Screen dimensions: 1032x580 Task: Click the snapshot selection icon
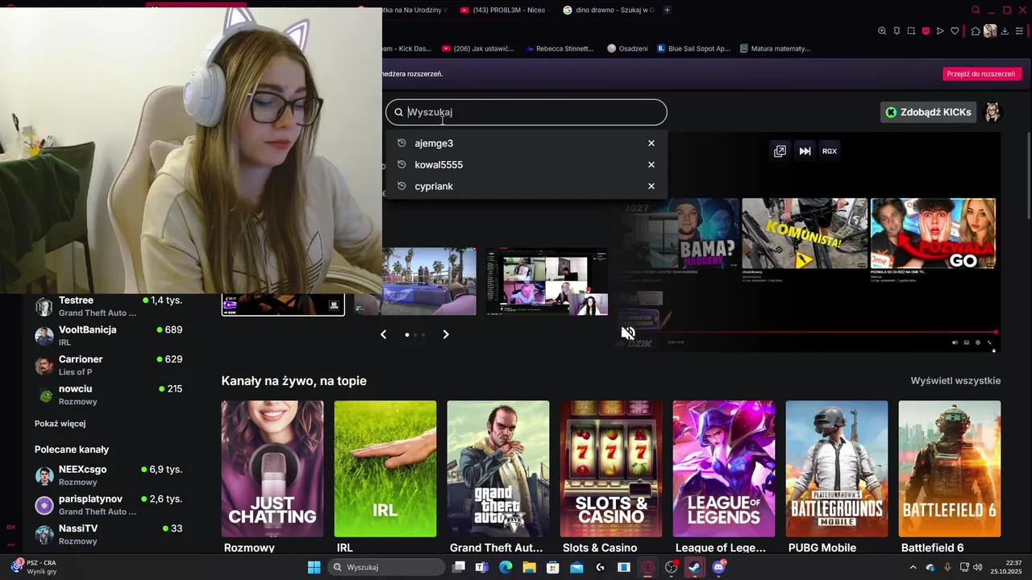coord(911,31)
